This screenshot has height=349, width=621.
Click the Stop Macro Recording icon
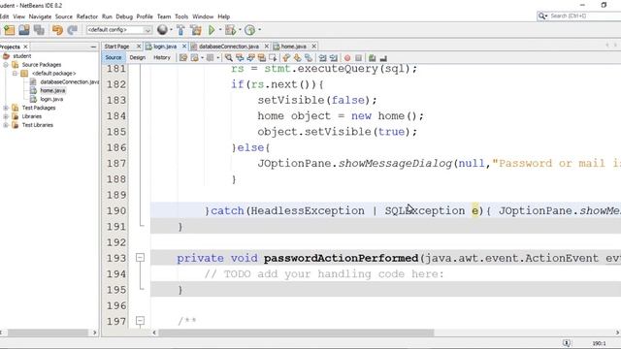358,58
